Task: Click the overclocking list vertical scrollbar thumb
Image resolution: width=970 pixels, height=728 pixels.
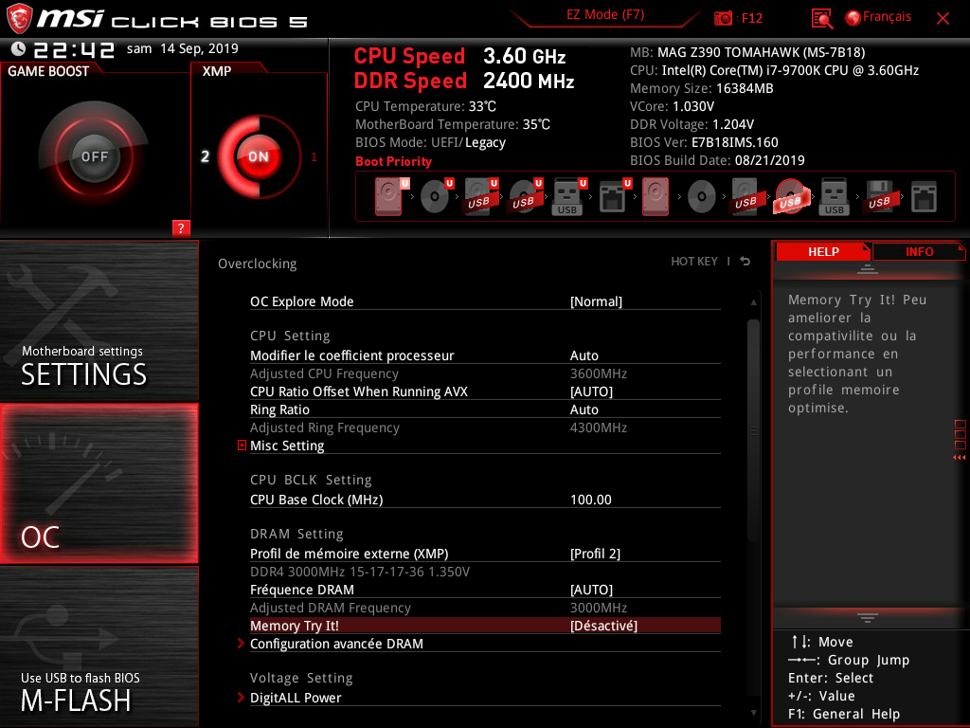Action: pyautogui.click(x=753, y=430)
